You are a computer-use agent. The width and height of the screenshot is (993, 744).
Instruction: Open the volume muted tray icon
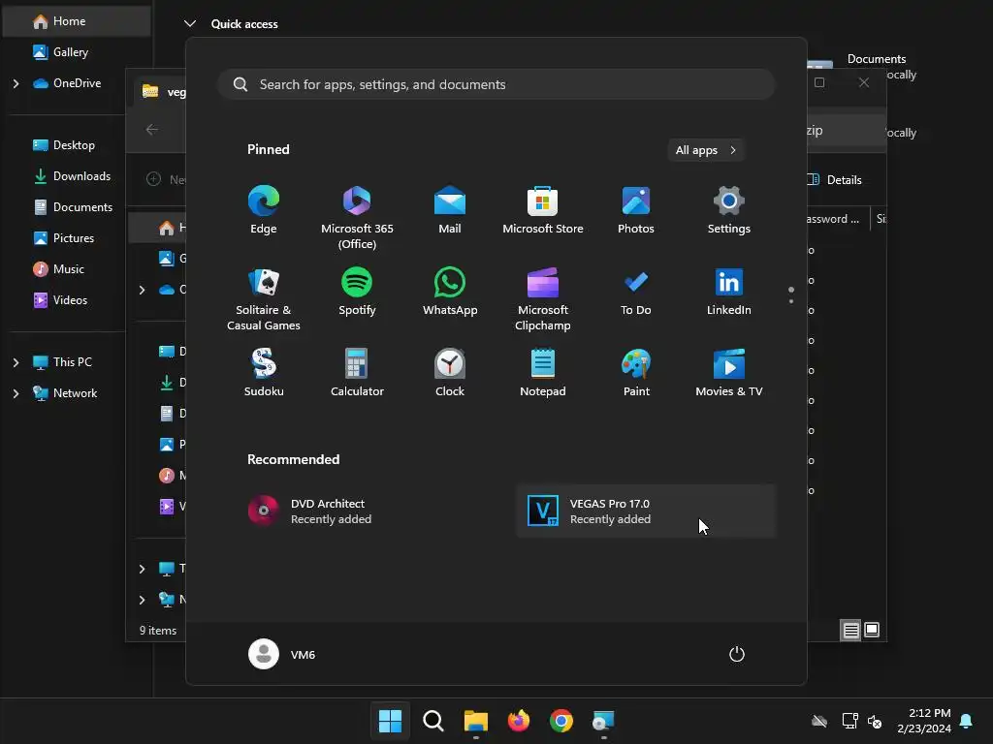coord(875,721)
